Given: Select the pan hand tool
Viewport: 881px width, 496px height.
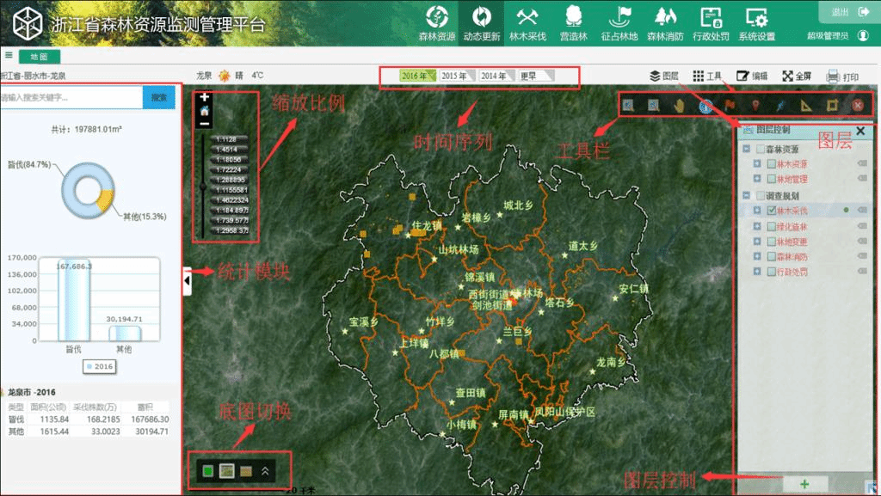Looking at the screenshot, I should pos(679,106).
